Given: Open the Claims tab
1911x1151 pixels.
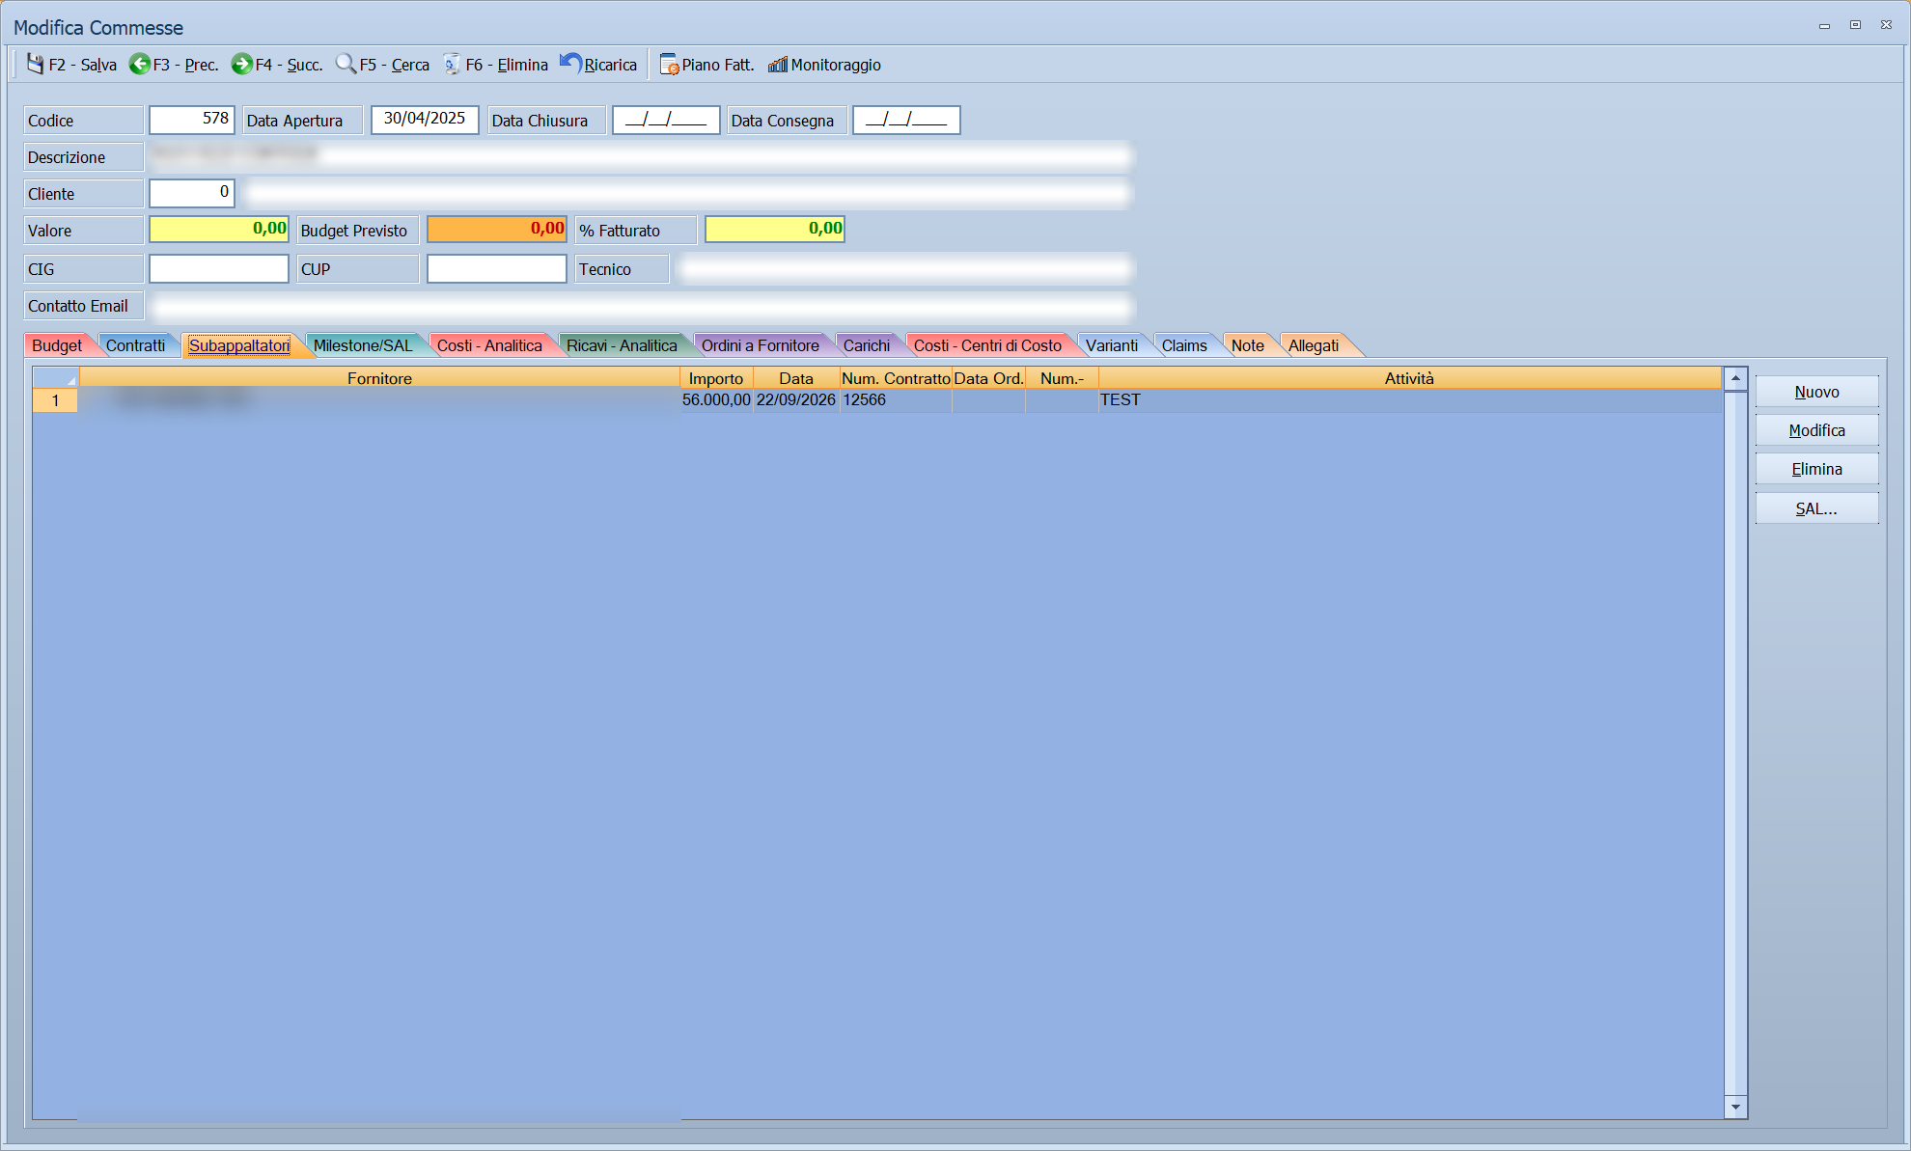Looking at the screenshot, I should tap(1184, 345).
